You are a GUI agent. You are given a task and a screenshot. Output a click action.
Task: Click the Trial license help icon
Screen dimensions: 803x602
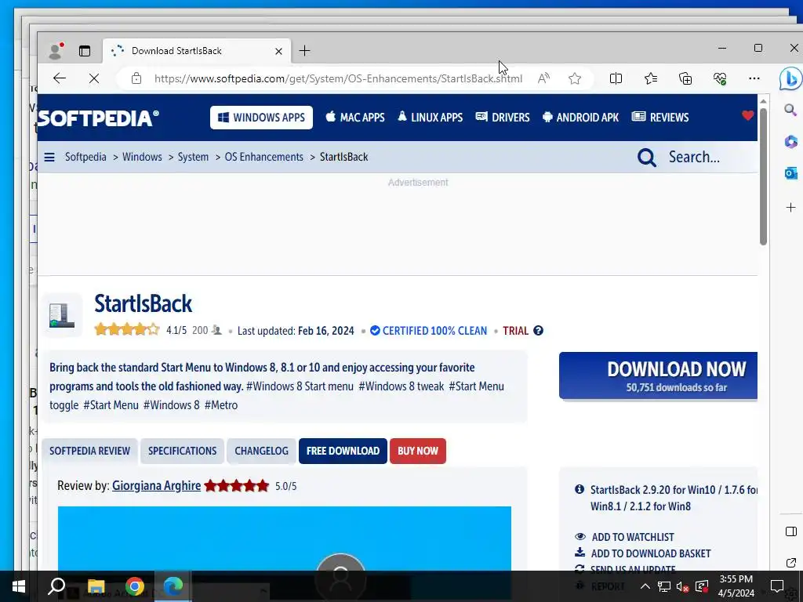point(538,330)
